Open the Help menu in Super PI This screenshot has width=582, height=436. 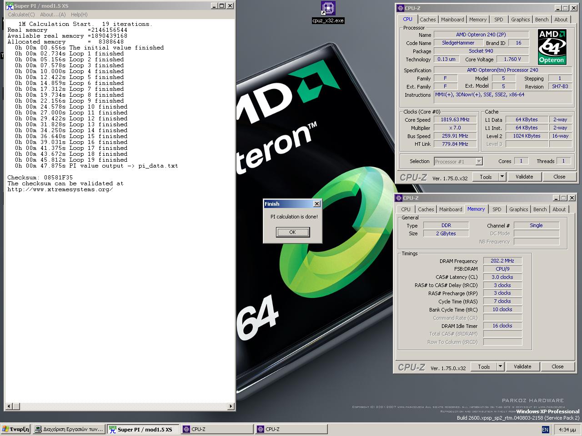point(79,15)
